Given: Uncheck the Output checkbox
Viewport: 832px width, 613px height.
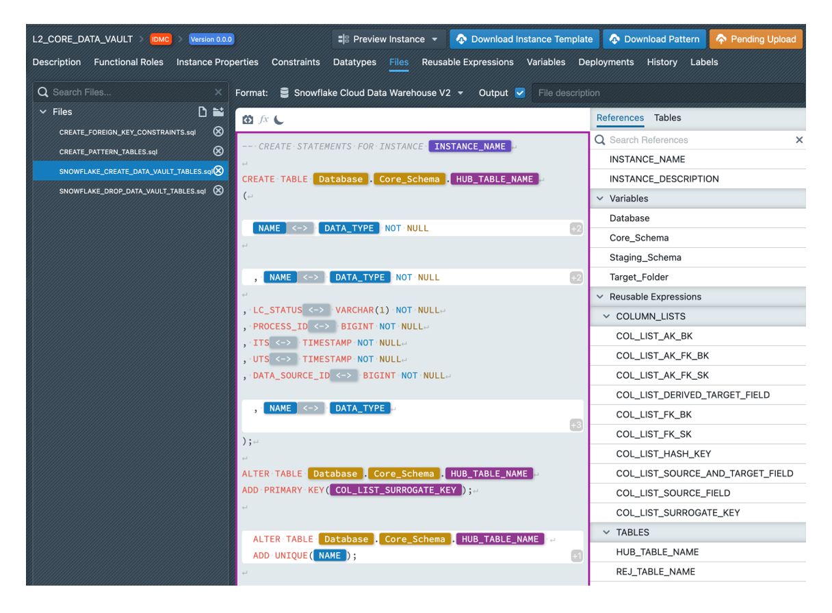Looking at the screenshot, I should [x=520, y=92].
